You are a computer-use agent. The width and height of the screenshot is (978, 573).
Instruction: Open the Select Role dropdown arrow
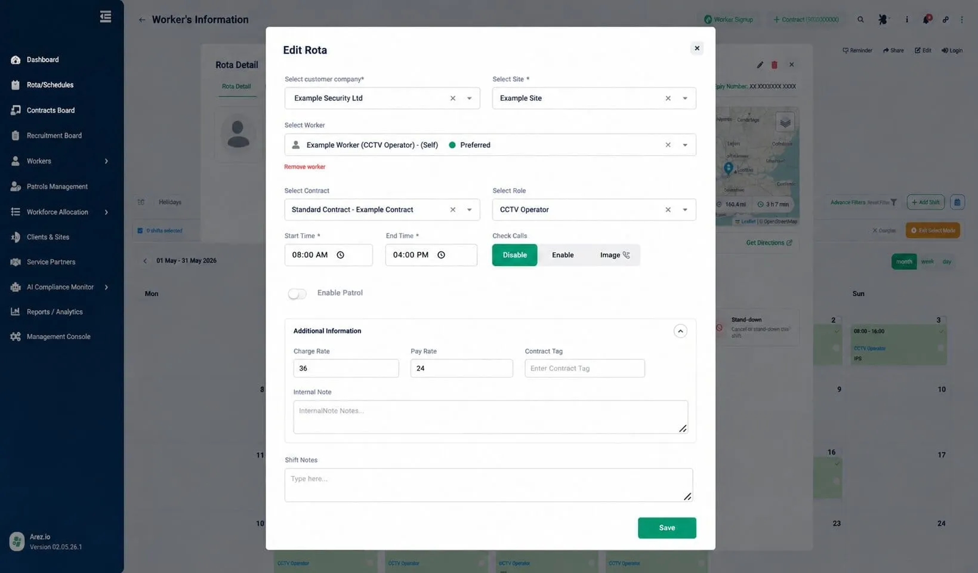(x=685, y=210)
